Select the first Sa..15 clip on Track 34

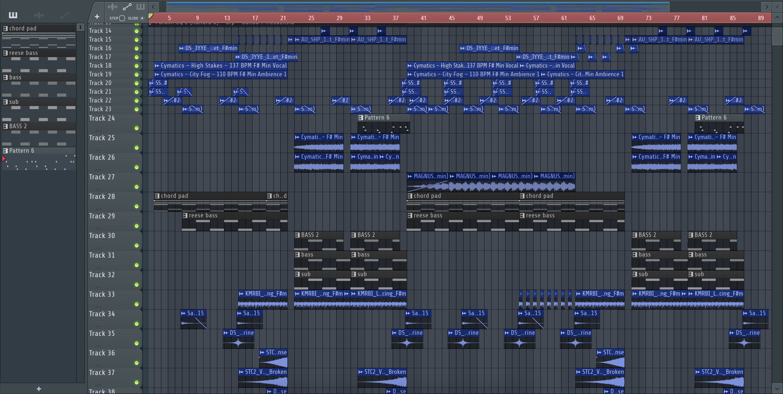pyautogui.click(x=193, y=319)
